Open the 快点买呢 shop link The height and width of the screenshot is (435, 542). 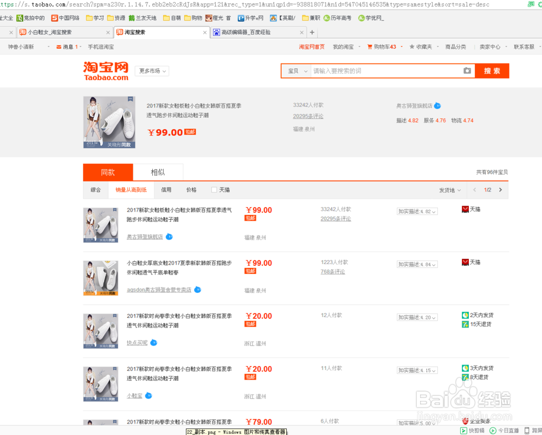(x=137, y=343)
